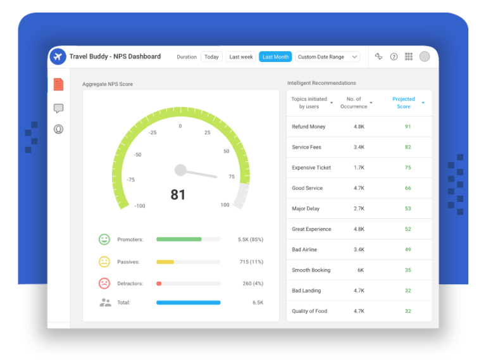Viewport: 486px width, 364px height.
Task: Select the Major Delay topic row
Action: 359,208
